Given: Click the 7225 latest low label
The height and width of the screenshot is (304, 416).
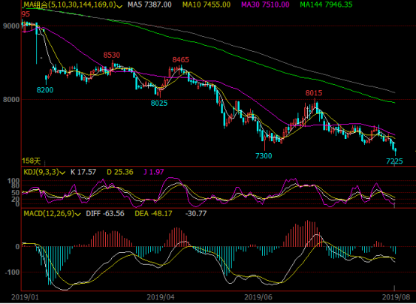Looking at the screenshot, I should [x=394, y=161].
